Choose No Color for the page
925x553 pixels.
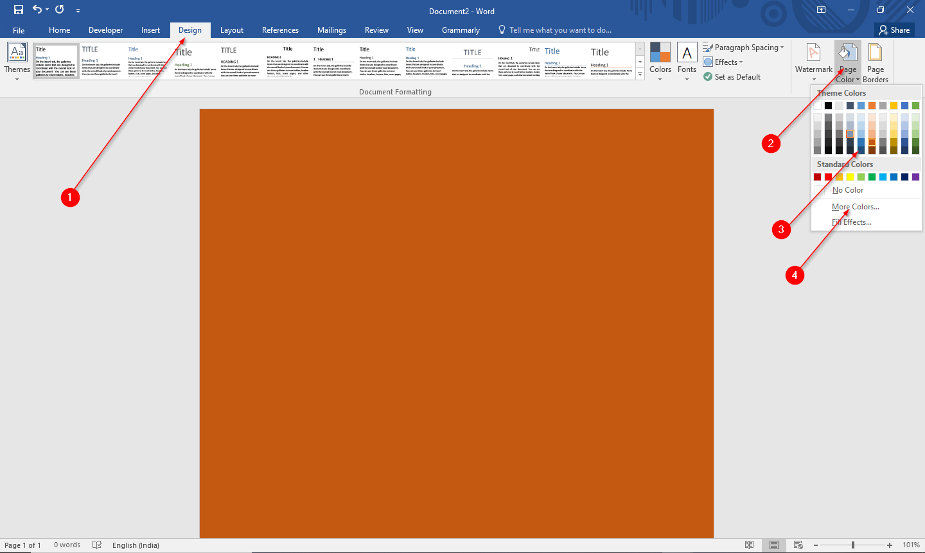point(867,190)
